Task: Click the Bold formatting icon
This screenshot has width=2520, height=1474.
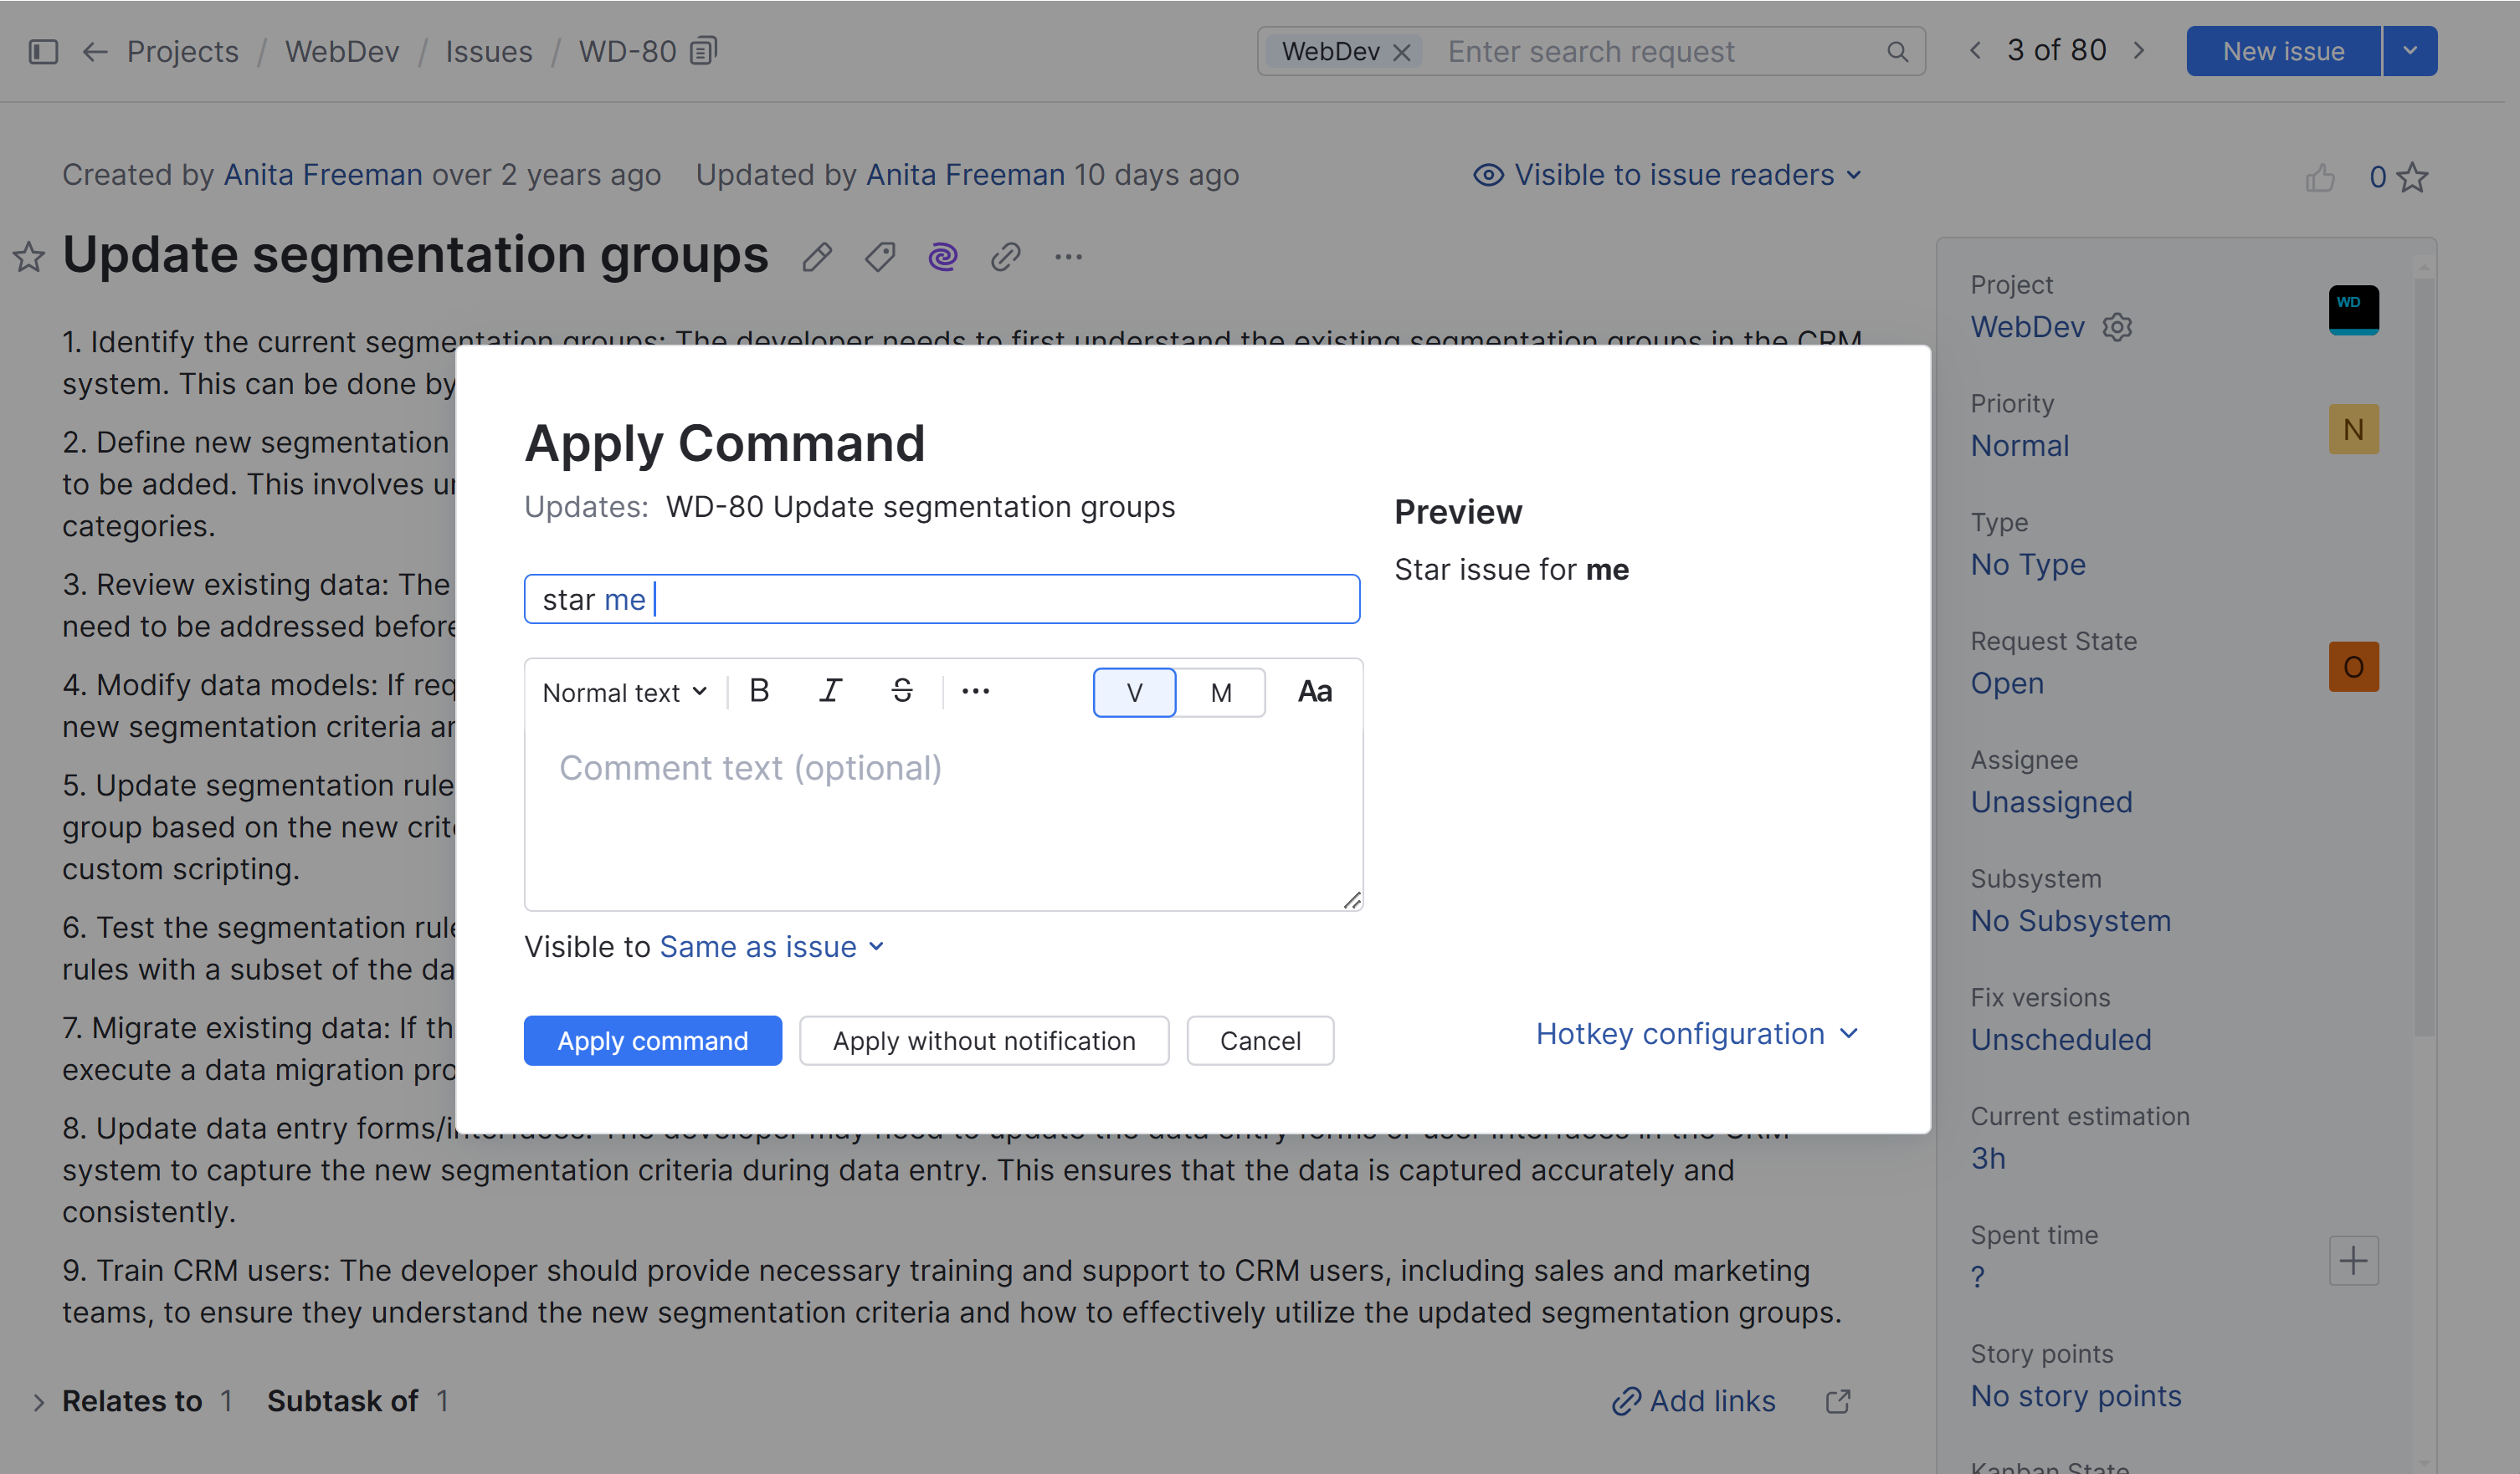Action: point(759,690)
